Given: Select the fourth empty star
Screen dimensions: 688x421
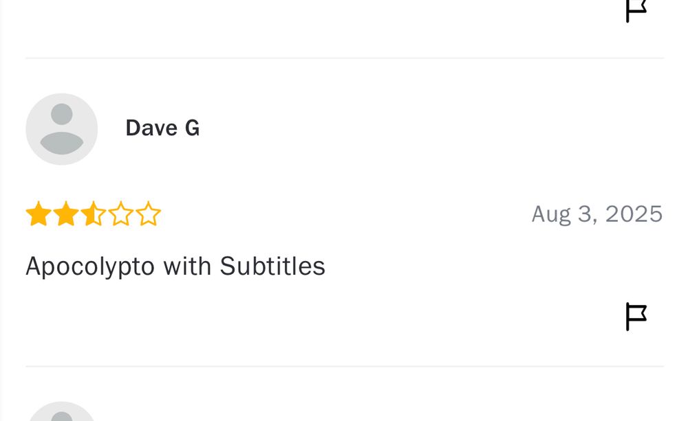Looking at the screenshot, I should point(120,215).
